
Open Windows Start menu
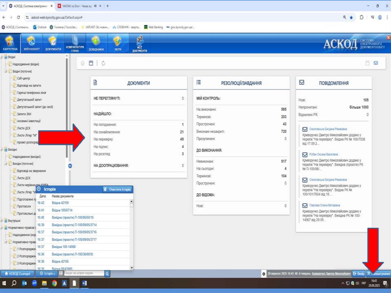coord(4,283)
